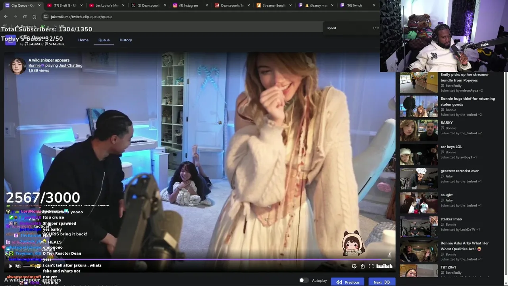Click the browser home button
The image size is (508, 286).
pos(34,17)
